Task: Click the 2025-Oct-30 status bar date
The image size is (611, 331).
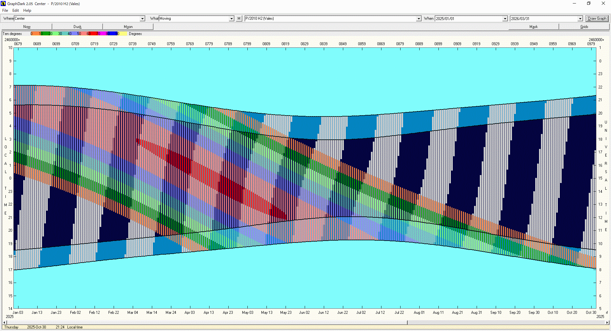Action: (x=37, y=327)
